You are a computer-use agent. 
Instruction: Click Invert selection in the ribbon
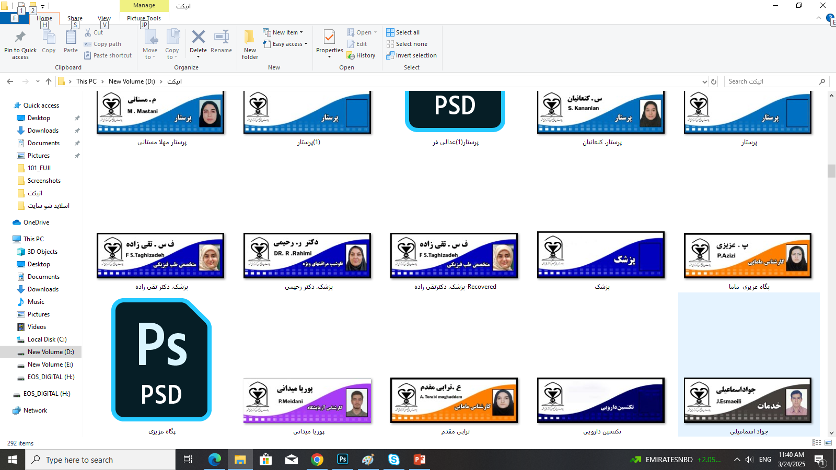[x=411, y=55]
